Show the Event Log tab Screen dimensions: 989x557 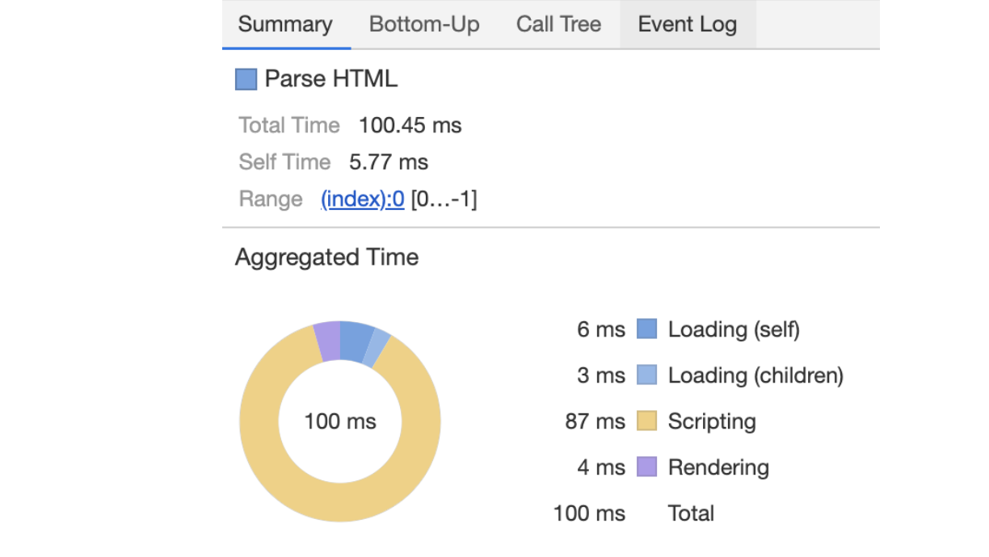(687, 24)
